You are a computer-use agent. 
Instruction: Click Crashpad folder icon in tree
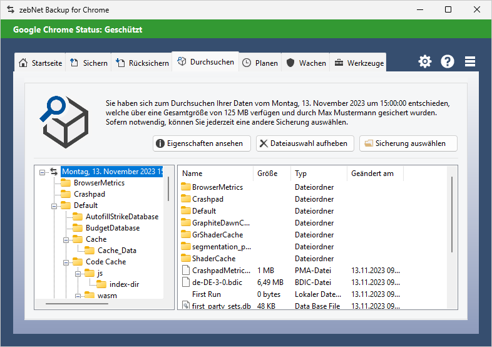(x=66, y=194)
